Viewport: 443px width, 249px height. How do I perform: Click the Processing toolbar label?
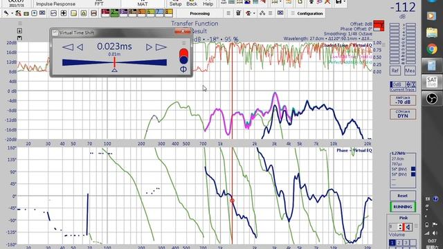(x=200, y=13)
